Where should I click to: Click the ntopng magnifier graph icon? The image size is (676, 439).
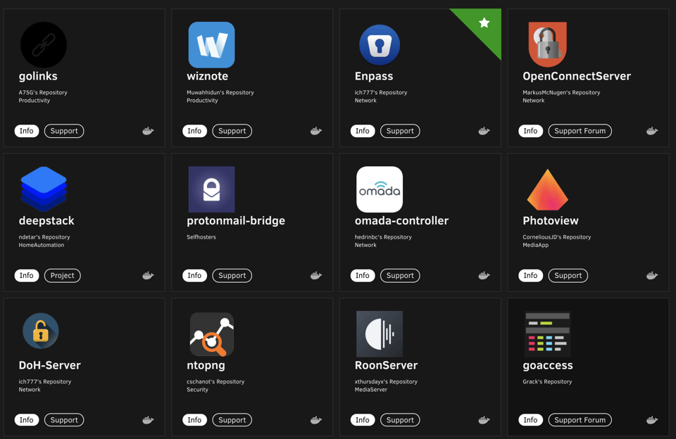[x=211, y=334]
